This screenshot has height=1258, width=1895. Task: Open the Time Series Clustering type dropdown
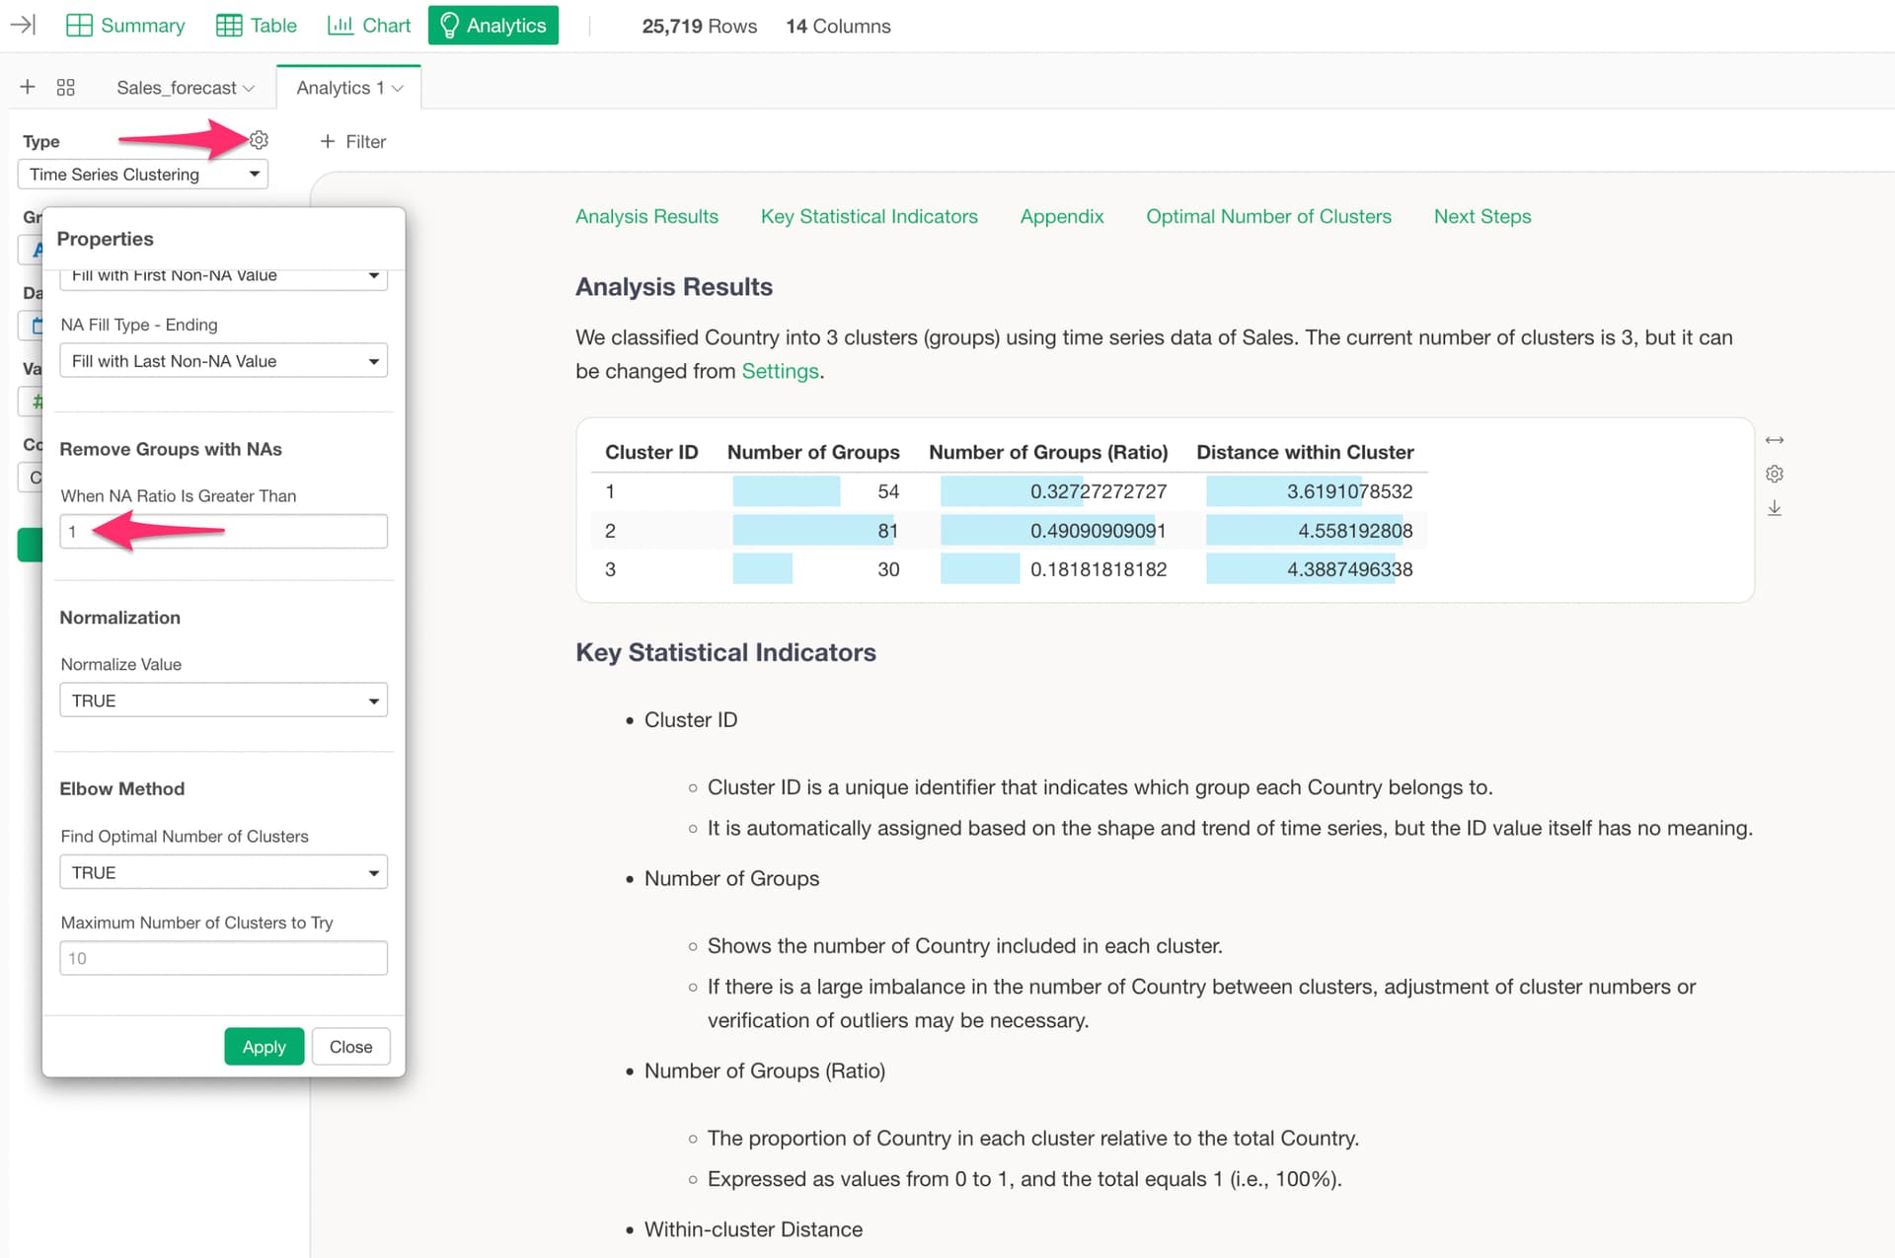coord(143,175)
